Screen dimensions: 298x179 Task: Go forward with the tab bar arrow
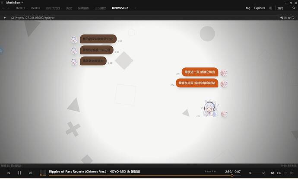(8, 8)
